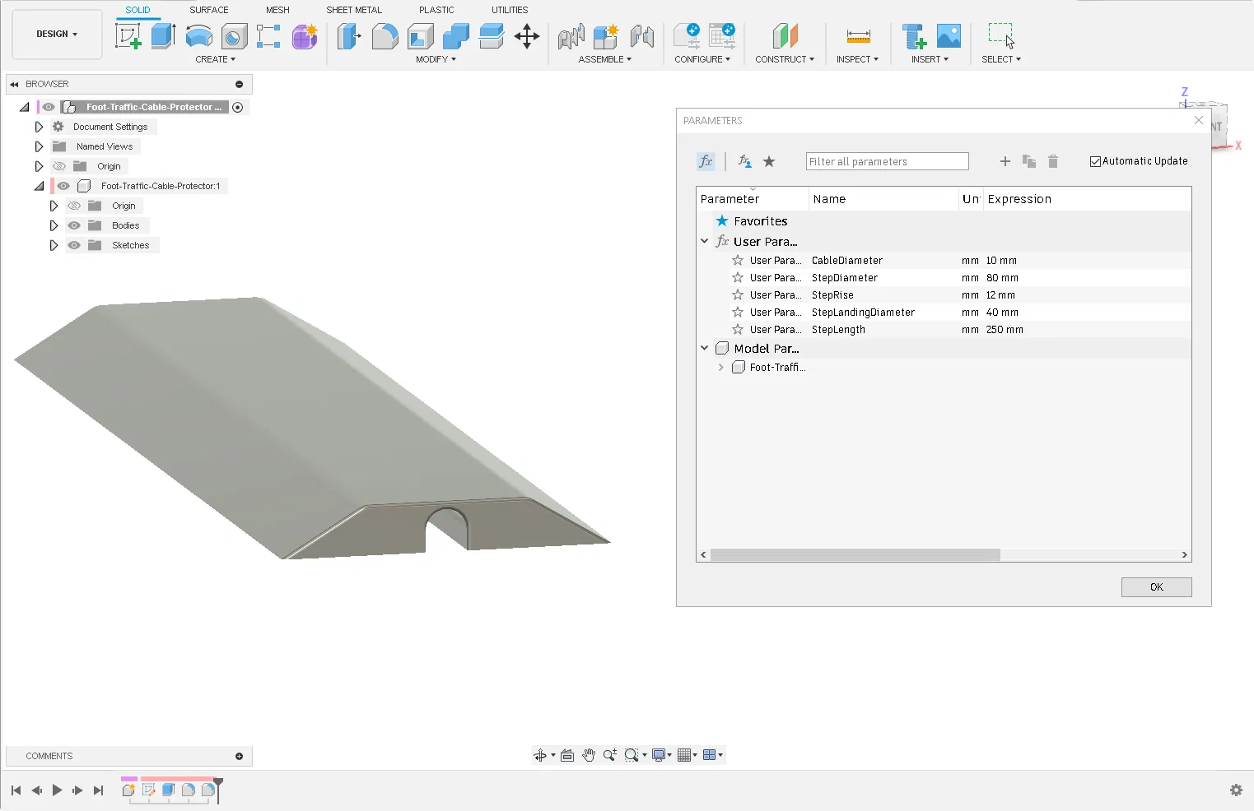Use the Move/Copy arrows tool
Image resolution: width=1254 pixels, height=811 pixels.
click(x=526, y=36)
